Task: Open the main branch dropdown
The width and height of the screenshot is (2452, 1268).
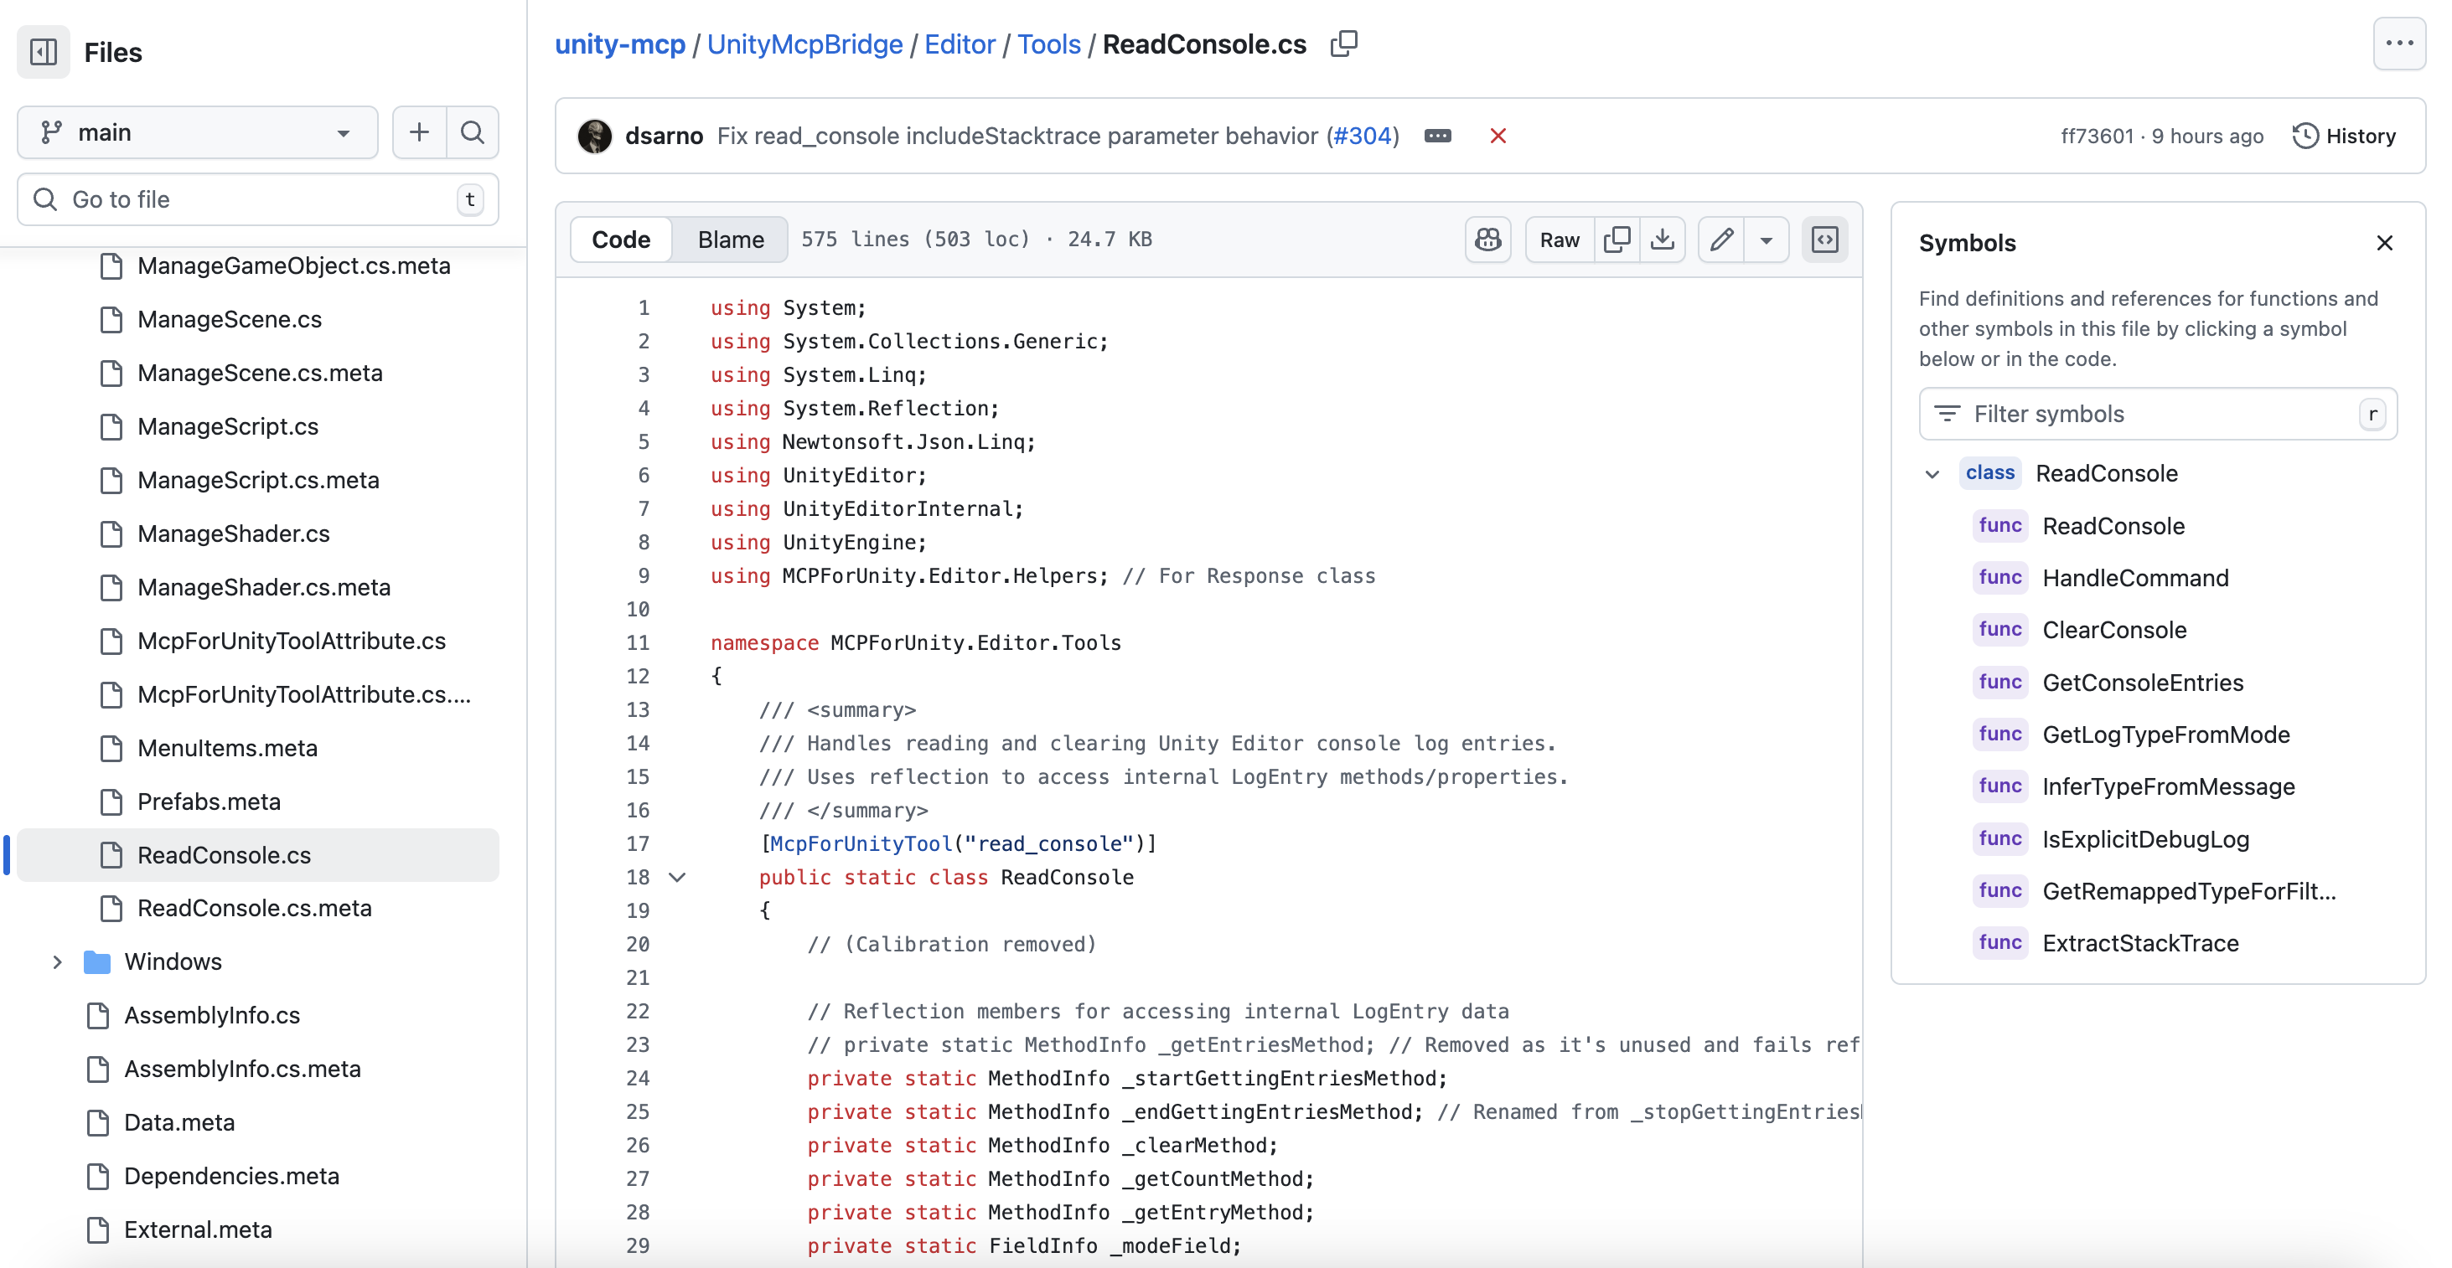Action: (x=197, y=132)
